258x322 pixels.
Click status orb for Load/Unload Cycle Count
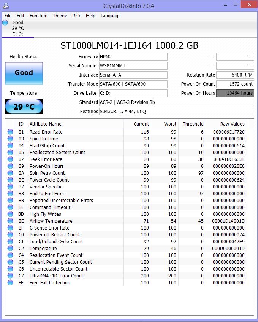[x=10, y=241]
